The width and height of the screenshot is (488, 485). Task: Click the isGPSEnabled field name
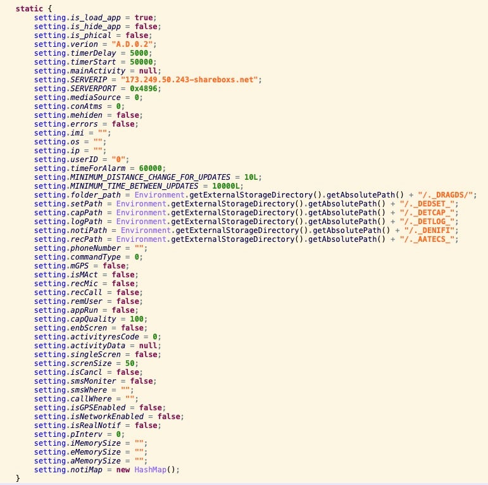pyautogui.click(x=97, y=408)
